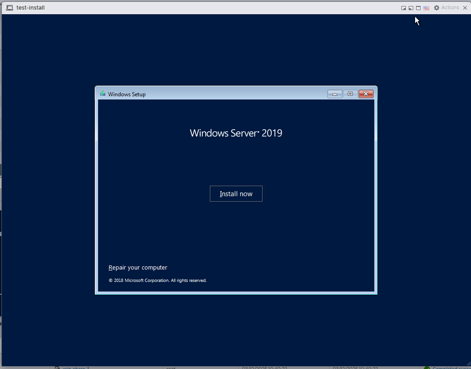Click the test-install console title text
This screenshot has height=369, width=471.
pos(30,8)
